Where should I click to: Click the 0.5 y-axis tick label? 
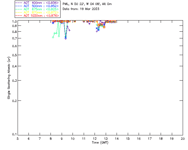click(14, 55)
